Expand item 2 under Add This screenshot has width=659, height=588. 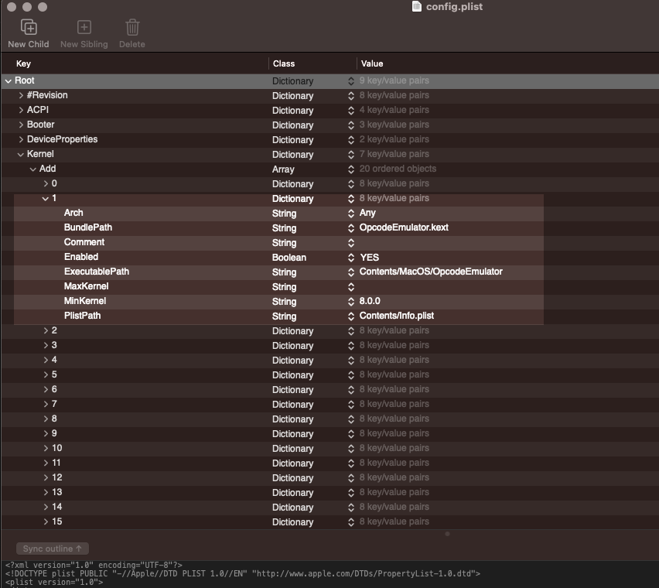tap(46, 331)
